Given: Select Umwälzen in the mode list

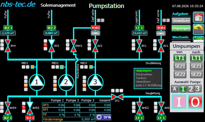Looking at the screenshot, I should 143,82.
